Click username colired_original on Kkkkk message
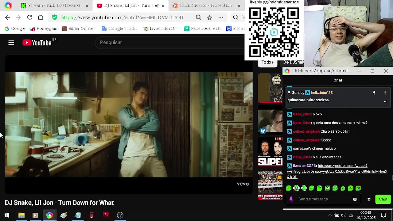Image resolution: width=393 pixels, height=221 pixels. [305, 140]
